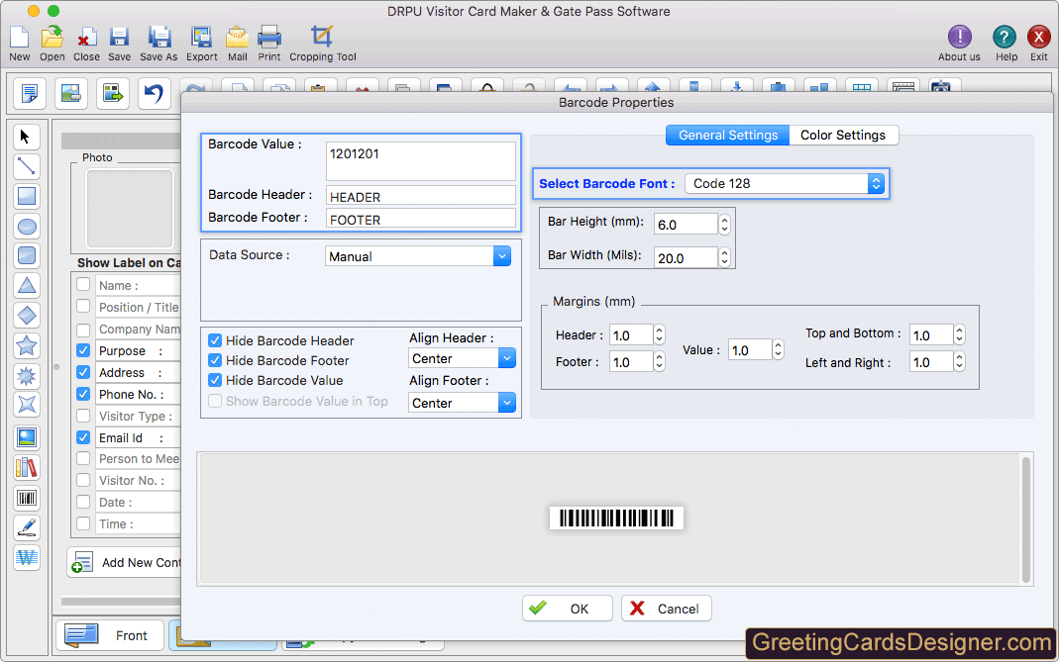Enable the Name label checkbox
Viewport: 1059px width, 662px height.
click(x=83, y=284)
